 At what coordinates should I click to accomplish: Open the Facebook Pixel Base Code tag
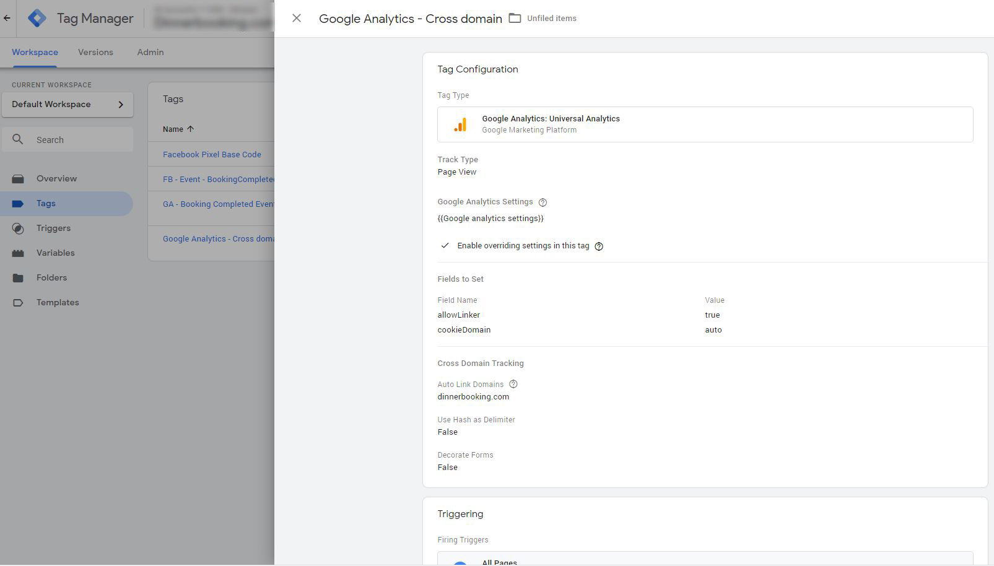pyautogui.click(x=212, y=155)
